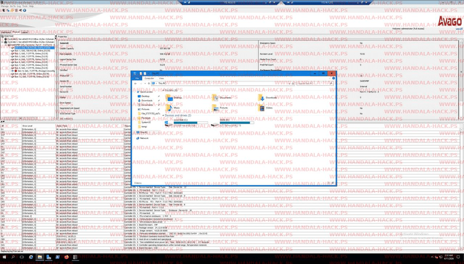The image size is (464, 264).
Task: Click the grey drive toolbar icon
Action: click(16, 10)
